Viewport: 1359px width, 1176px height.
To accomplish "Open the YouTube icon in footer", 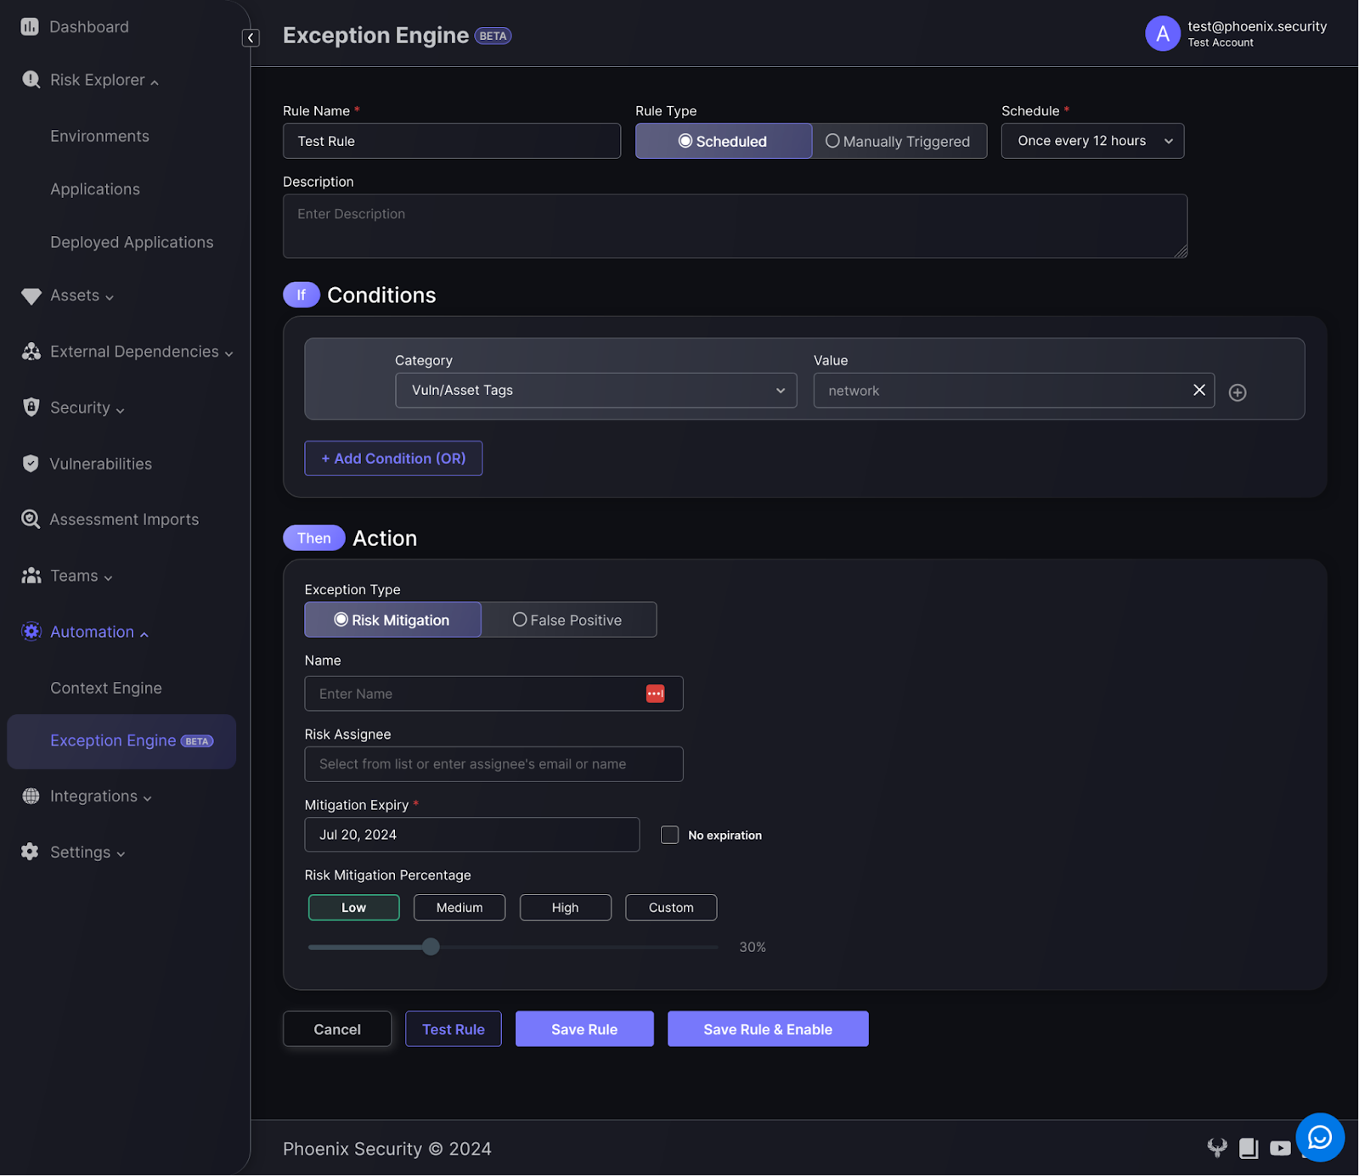I will (1280, 1148).
